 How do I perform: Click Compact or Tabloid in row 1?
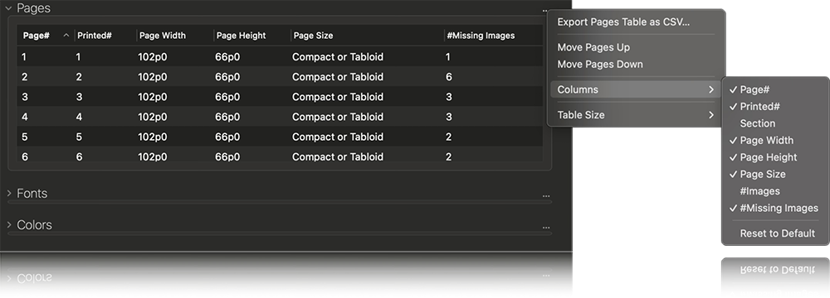point(338,56)
